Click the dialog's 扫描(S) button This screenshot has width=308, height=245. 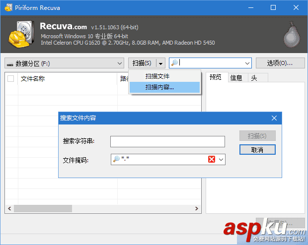click(257, 136)
